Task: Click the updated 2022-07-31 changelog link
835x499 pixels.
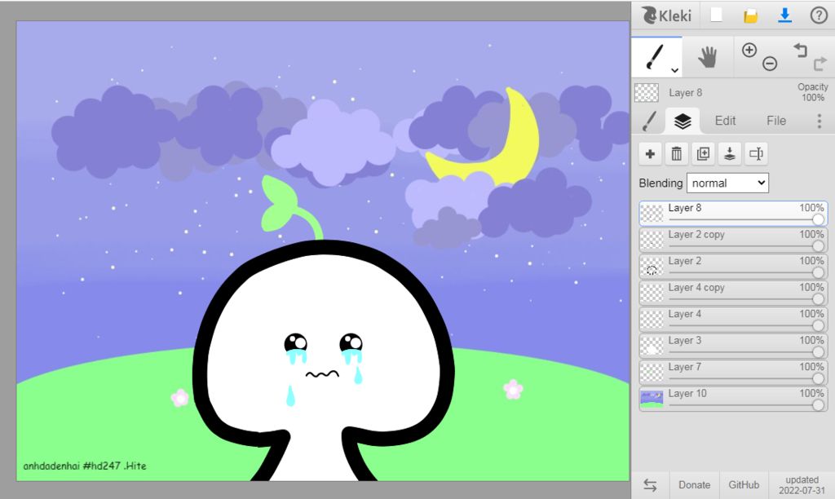Action: (802, 484)
